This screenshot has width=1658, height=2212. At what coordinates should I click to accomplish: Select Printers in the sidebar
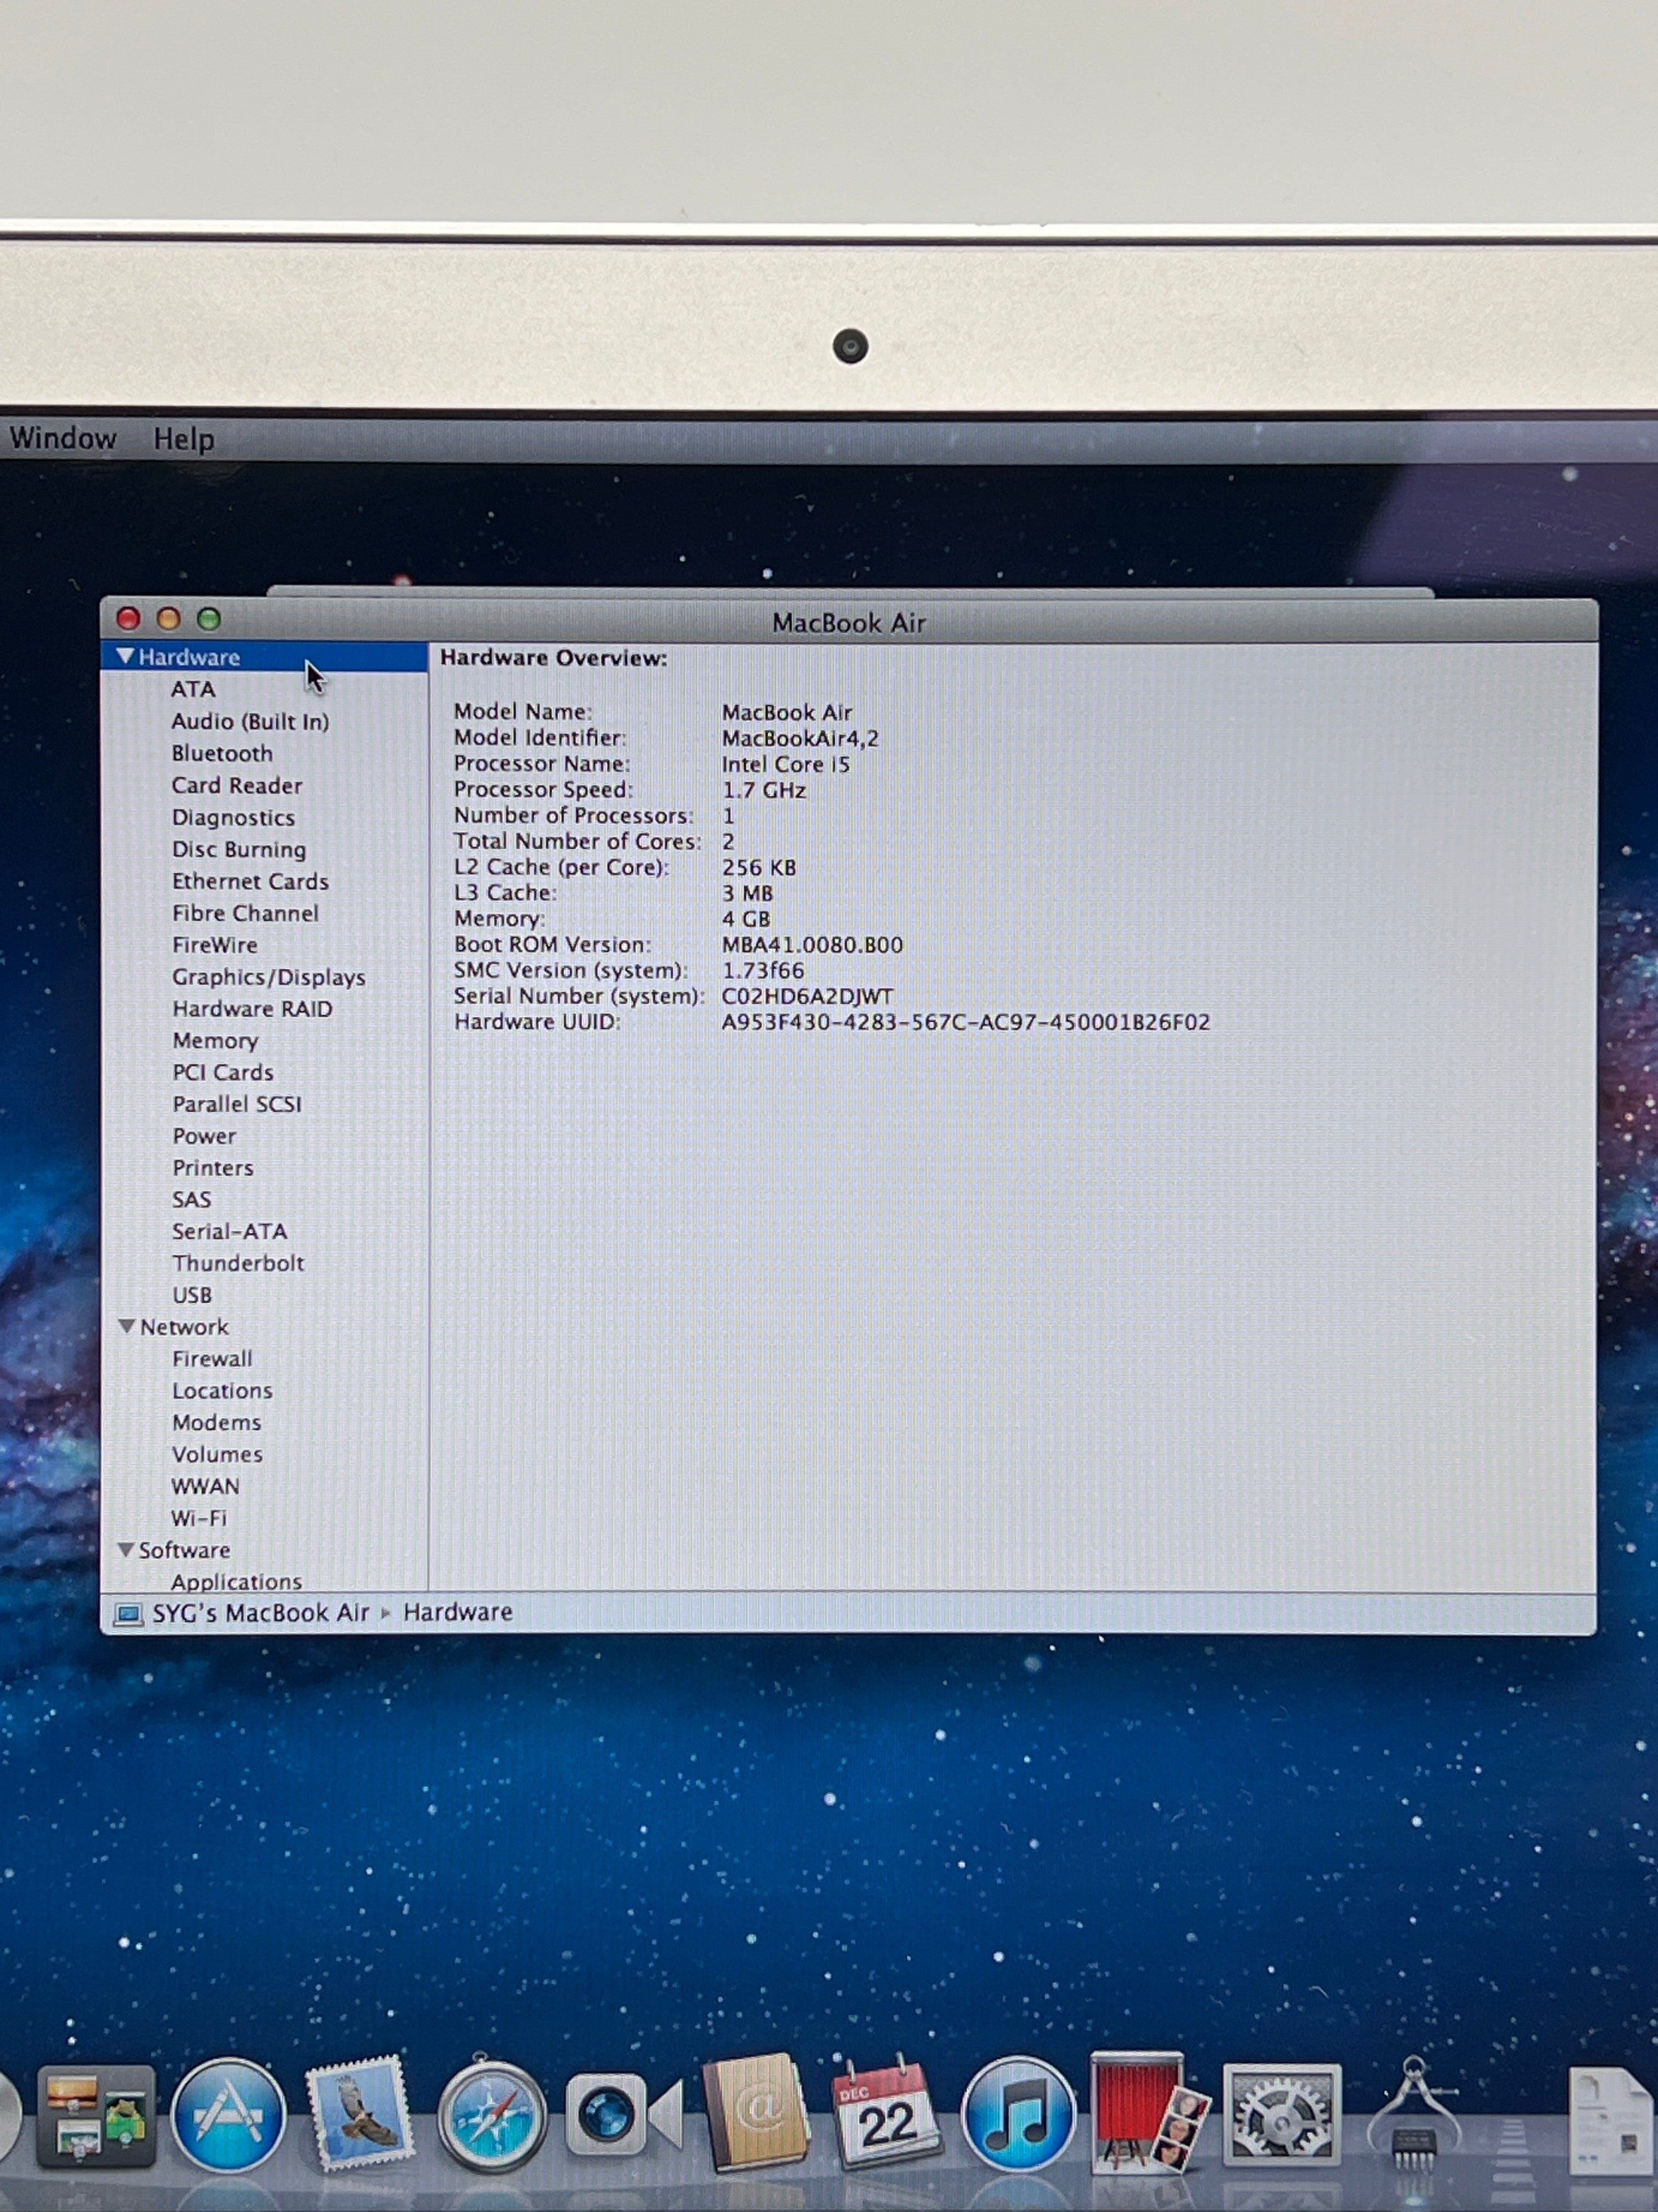[x=213, y=1168]
